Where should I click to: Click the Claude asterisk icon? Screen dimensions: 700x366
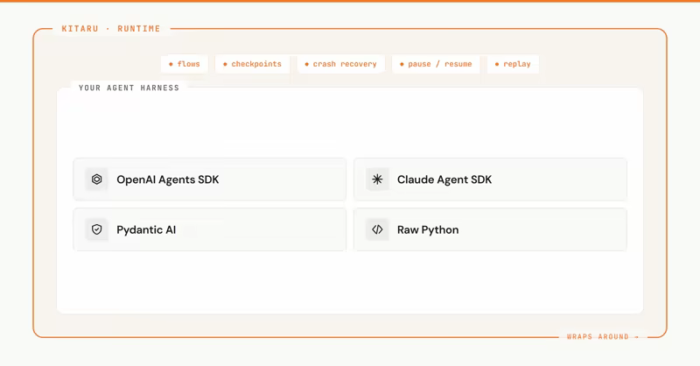[x=377, y=179]
